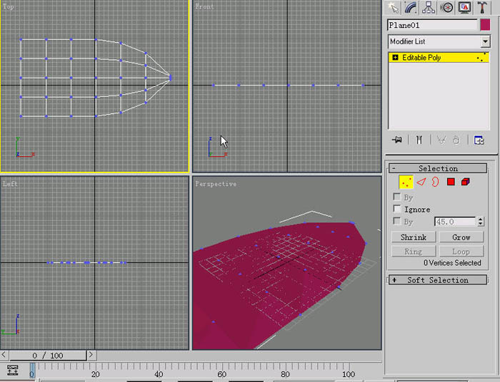Click the Perspective viewport label
This screenshot has width=500, height=382.
click(216, 184)
